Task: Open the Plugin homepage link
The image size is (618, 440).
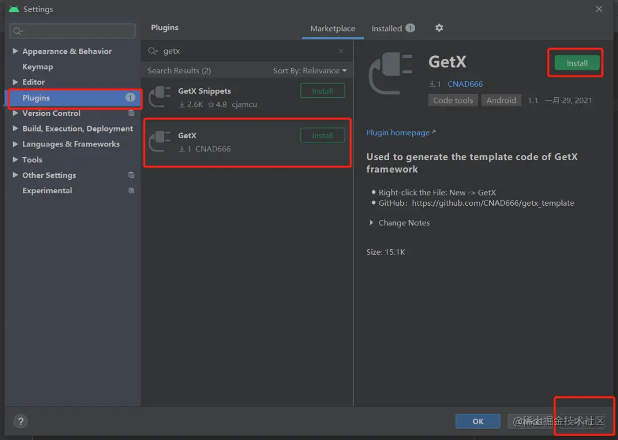Action: tap(401, 133)
